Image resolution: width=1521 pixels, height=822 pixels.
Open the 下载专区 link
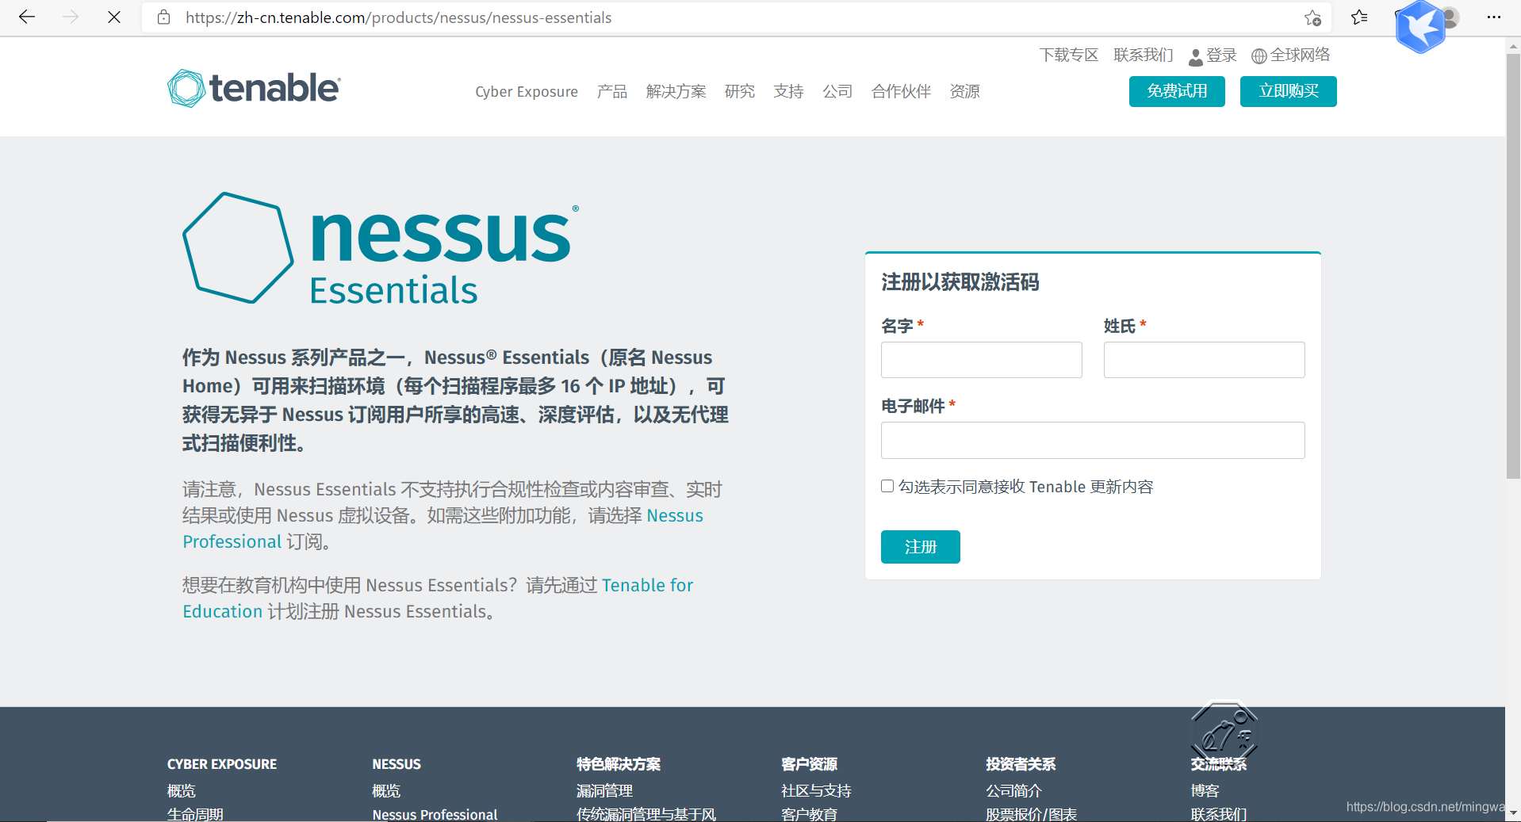coord(1069,55)
